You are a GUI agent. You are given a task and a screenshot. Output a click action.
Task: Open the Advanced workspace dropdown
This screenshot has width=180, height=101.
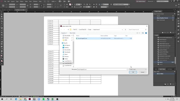pos(151,1)
